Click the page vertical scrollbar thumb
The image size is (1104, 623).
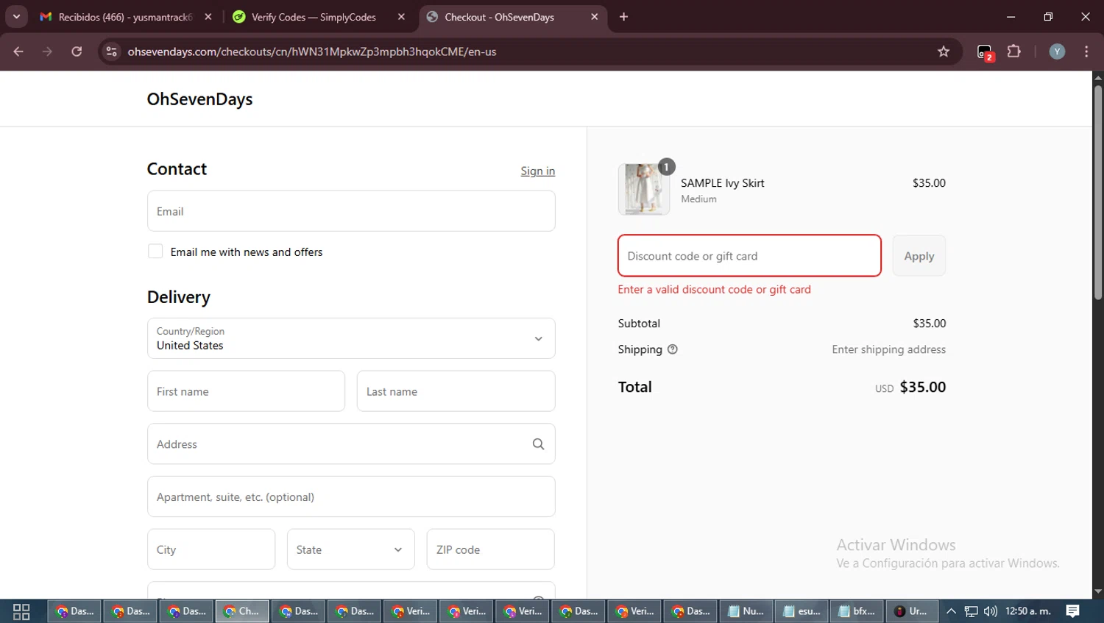point(1097,193)
